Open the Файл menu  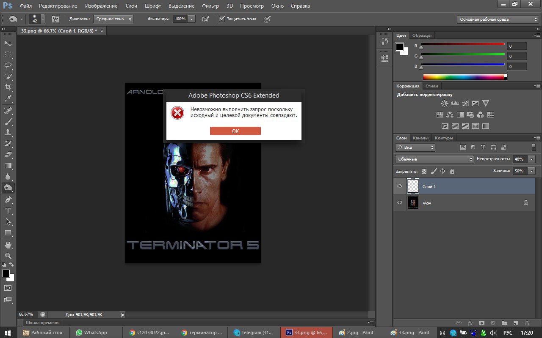coord(25,6)
